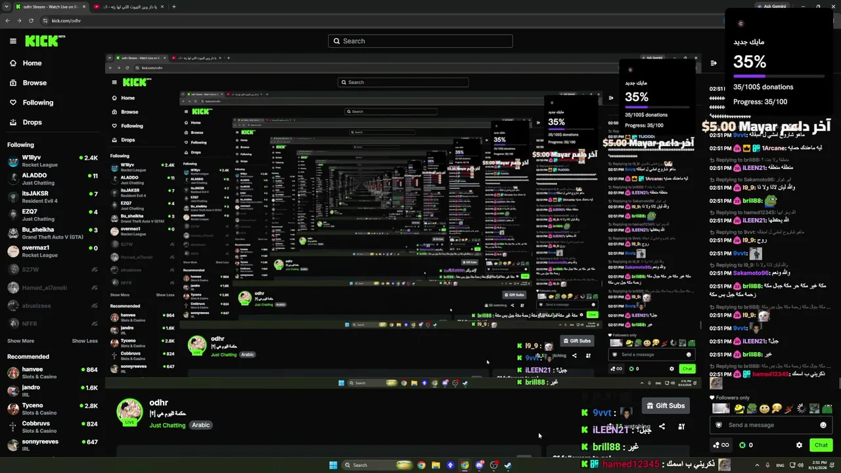Screen dimensions: 841x473
Task: Open recommended channel Tyceno in the outermost sidebar
Action: pyautogui.click(x=53, y=409)
